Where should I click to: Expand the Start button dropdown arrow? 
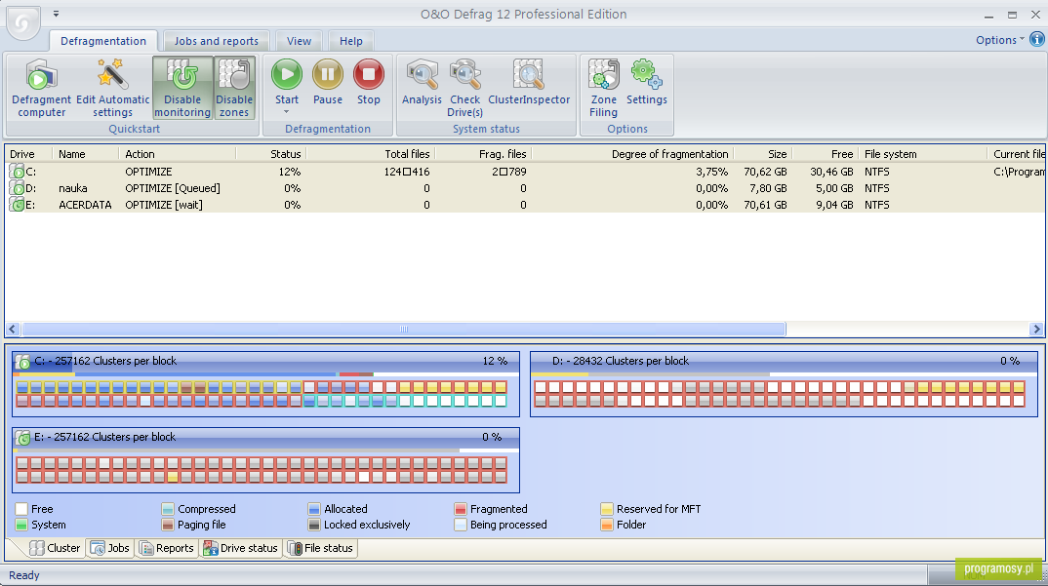click(x=287, y=111)
